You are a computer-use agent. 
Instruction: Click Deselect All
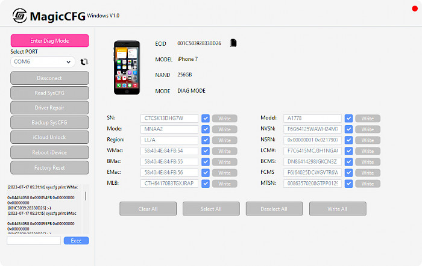click(274, 209)
